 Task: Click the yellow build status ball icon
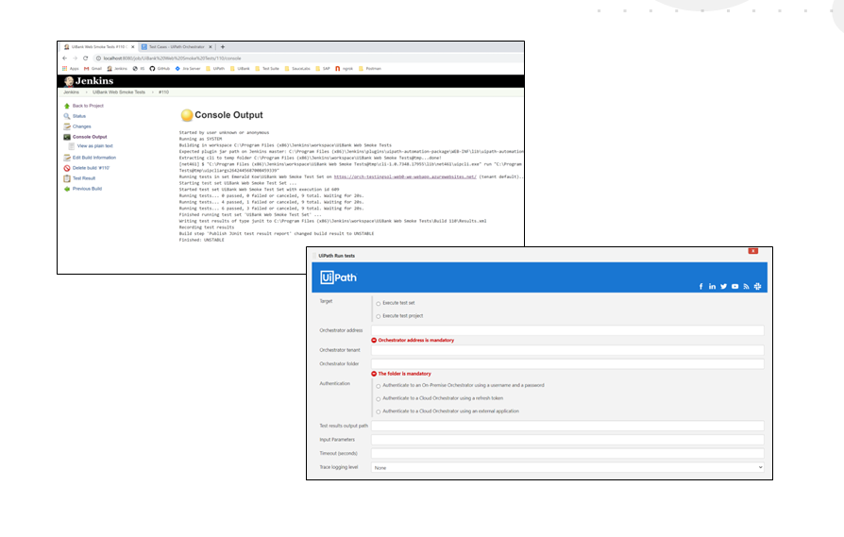pyautogui.click(x=187, y=115)
